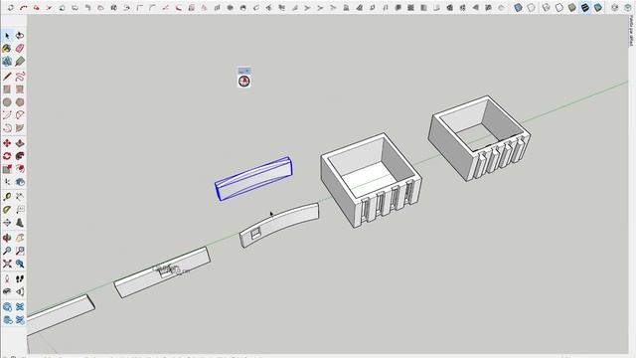Select the 2 Point Arc tool

point(20,115)
